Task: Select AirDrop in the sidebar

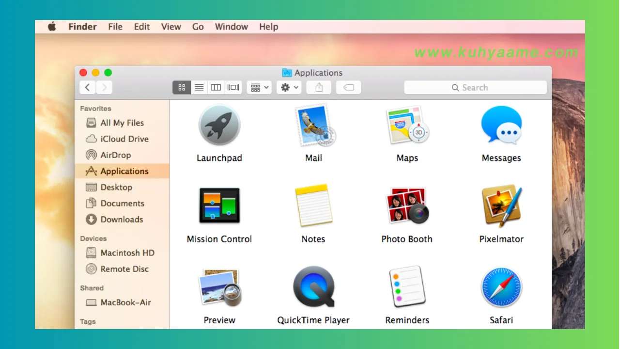Action: point(122,155)
